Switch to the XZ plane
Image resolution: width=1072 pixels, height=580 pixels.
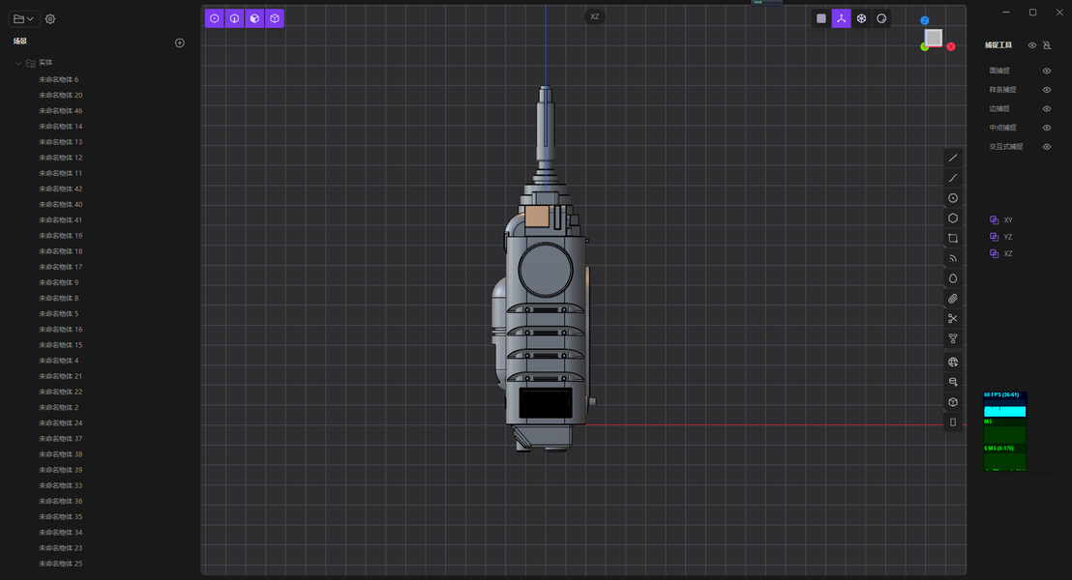click(x=1001, y=253)
